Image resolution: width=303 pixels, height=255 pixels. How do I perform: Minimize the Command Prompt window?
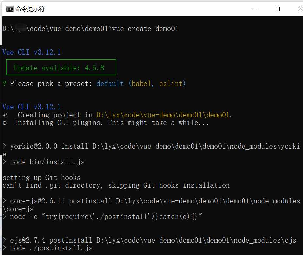click(255, 9)
